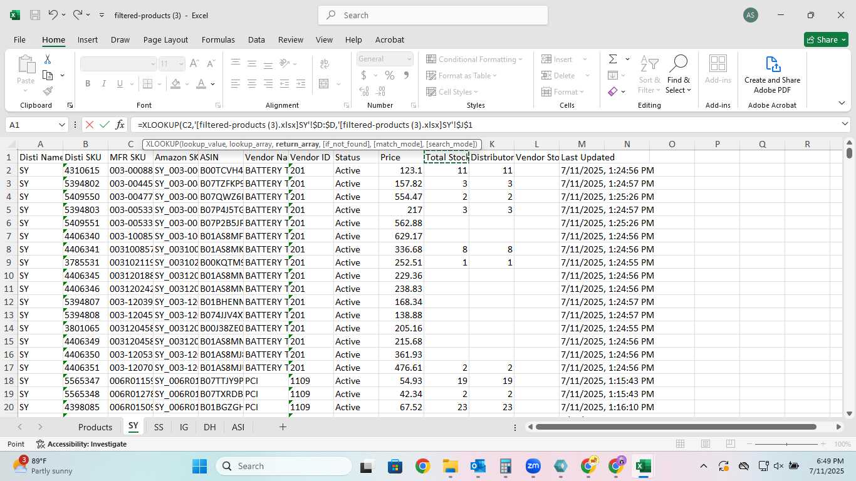Open the Page Layout tab

[165, 39]
